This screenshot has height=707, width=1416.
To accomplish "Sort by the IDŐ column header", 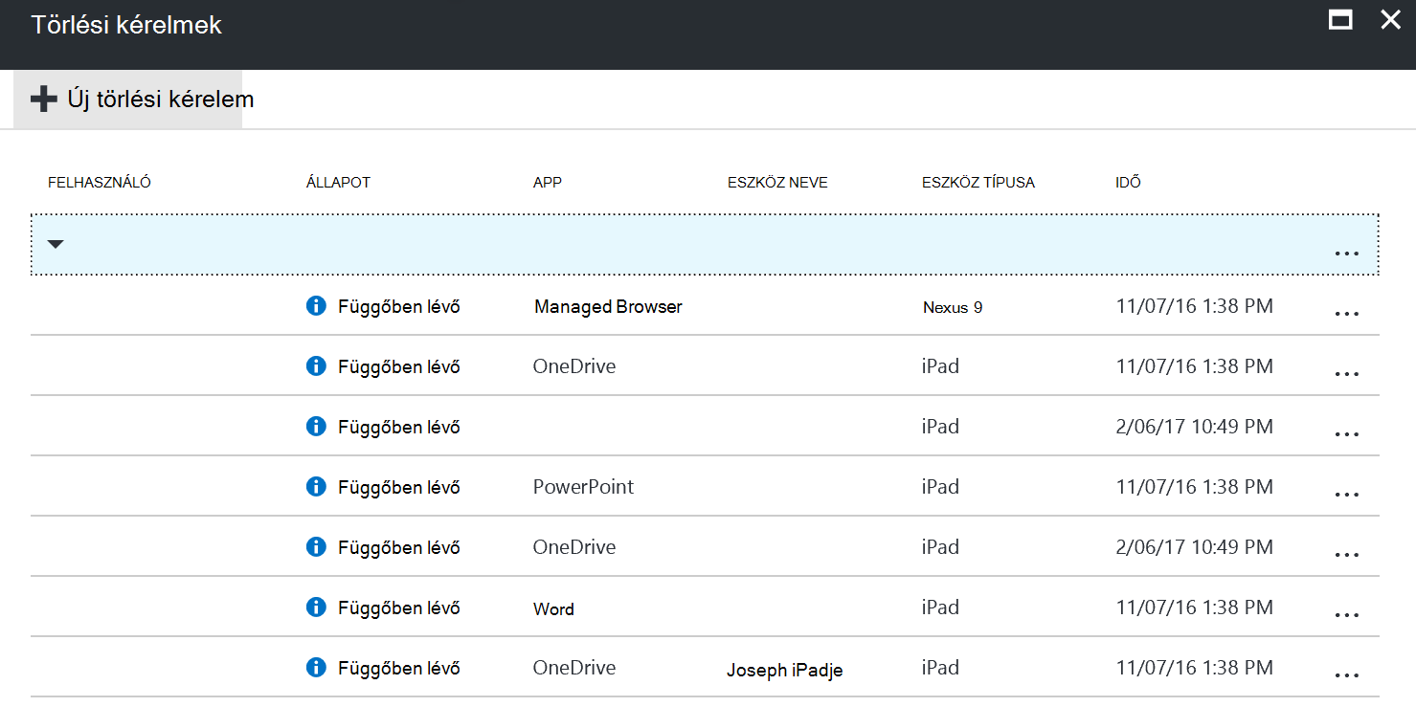I will 1128,182.
